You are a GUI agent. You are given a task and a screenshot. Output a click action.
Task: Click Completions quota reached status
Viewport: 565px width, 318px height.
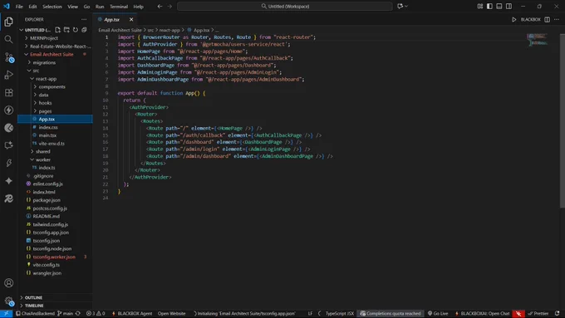[391, 313]
